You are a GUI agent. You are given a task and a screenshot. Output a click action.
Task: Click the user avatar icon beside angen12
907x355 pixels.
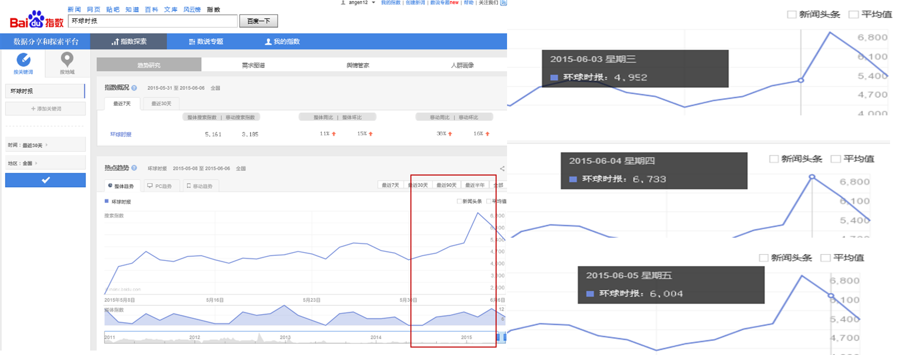click(343, 2)
